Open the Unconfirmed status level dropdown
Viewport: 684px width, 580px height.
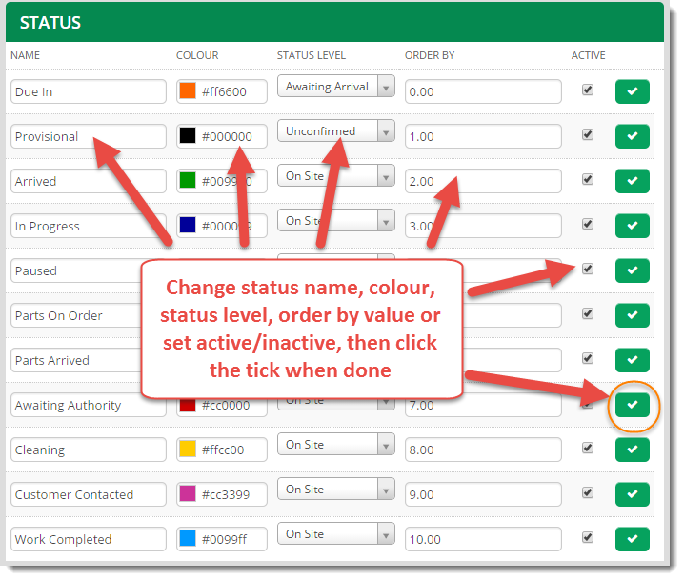tap(336, 130)
